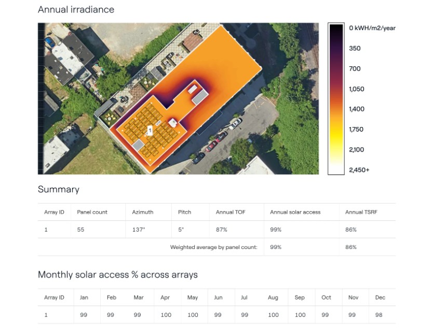The height and width of the screenshot is (336, 432).
Task: Click the 'Nov' column header
Action: point(353,298)
